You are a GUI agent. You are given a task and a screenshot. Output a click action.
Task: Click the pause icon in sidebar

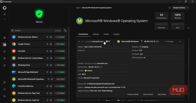(4, 89)
